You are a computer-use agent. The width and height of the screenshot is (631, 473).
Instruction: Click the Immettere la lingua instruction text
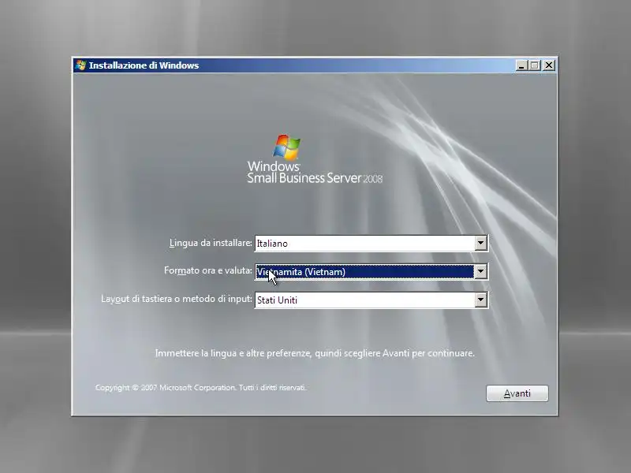(315, 353)
